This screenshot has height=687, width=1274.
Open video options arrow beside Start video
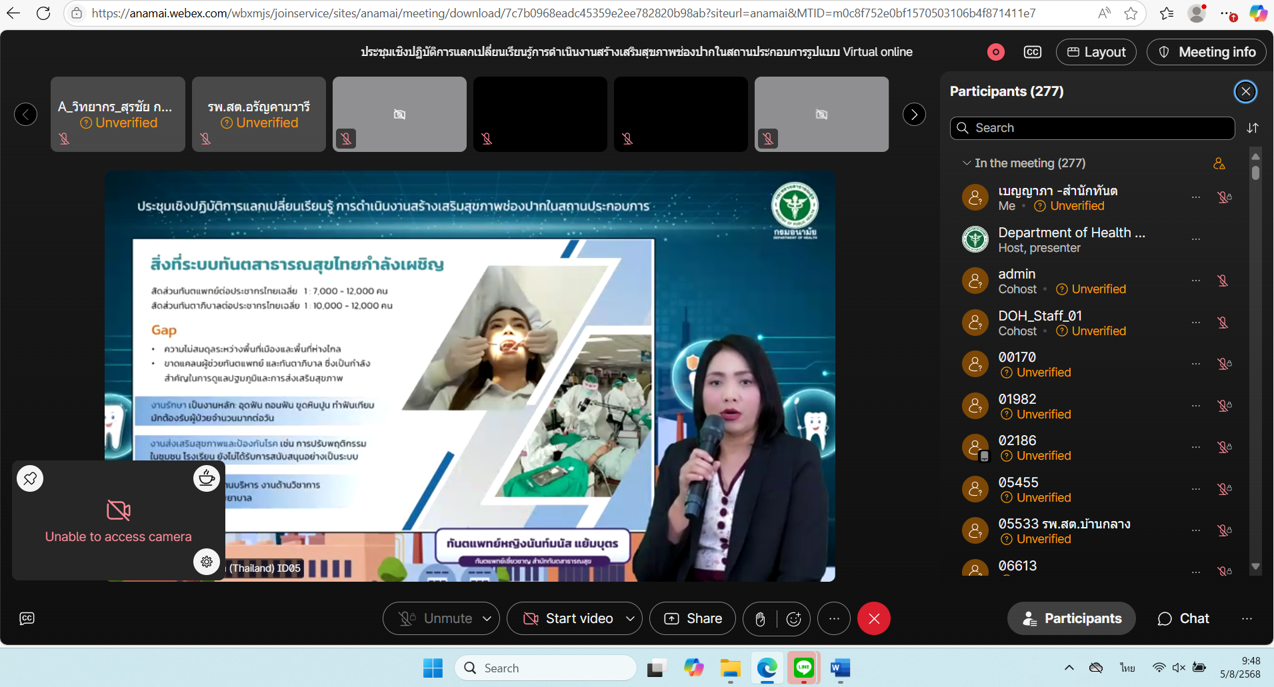pos(630,619)
